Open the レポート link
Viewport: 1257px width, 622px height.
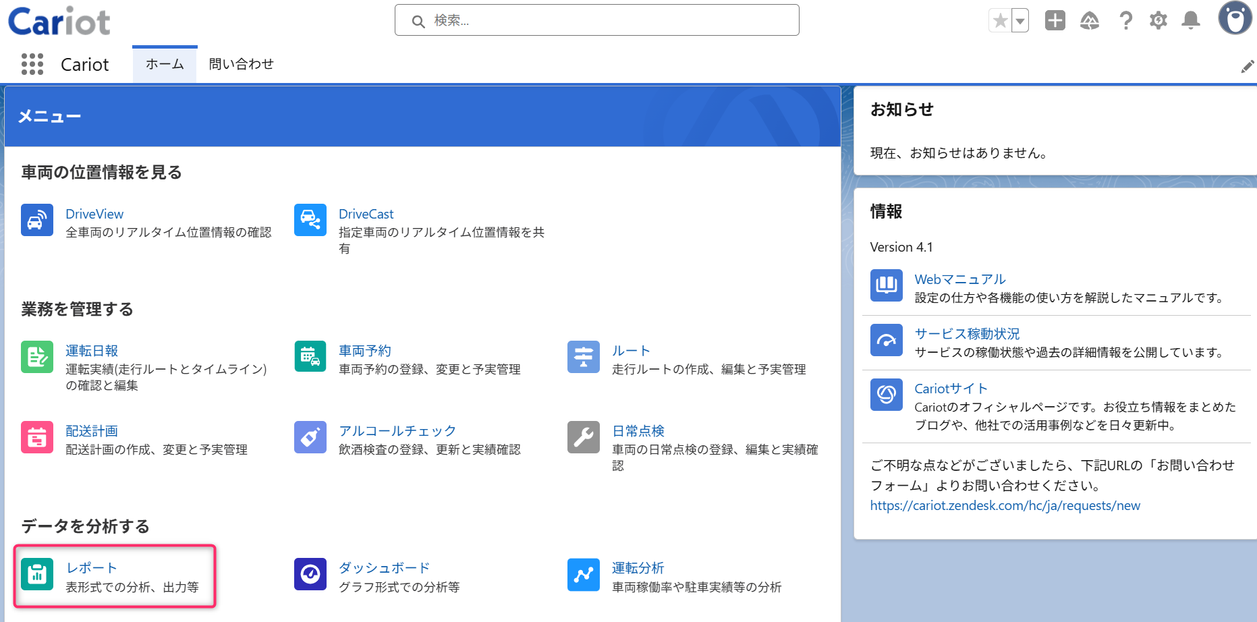coord(92,568)
